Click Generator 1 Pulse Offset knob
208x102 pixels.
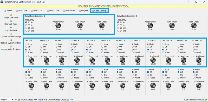click(102, 25)
